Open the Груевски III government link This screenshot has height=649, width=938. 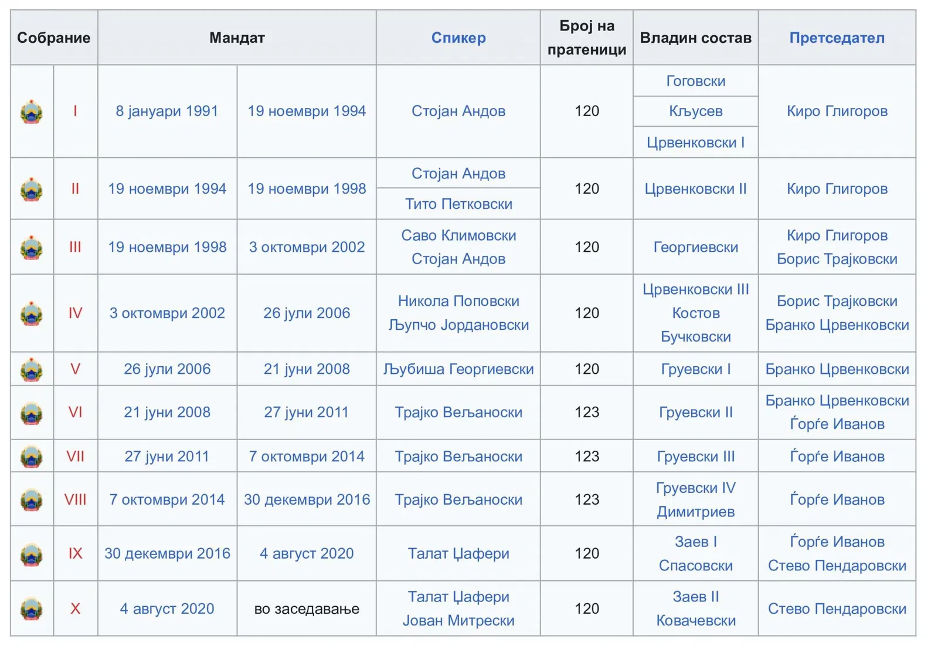[695, 457]
